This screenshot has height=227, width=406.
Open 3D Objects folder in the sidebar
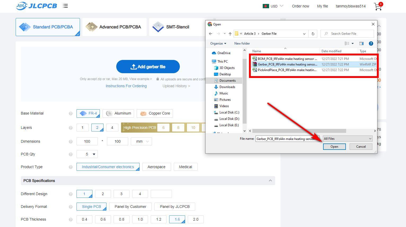(224, 68)
